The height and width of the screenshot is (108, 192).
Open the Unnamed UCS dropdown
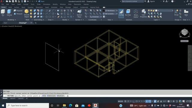pyautogui.click(x=96, y=17)
